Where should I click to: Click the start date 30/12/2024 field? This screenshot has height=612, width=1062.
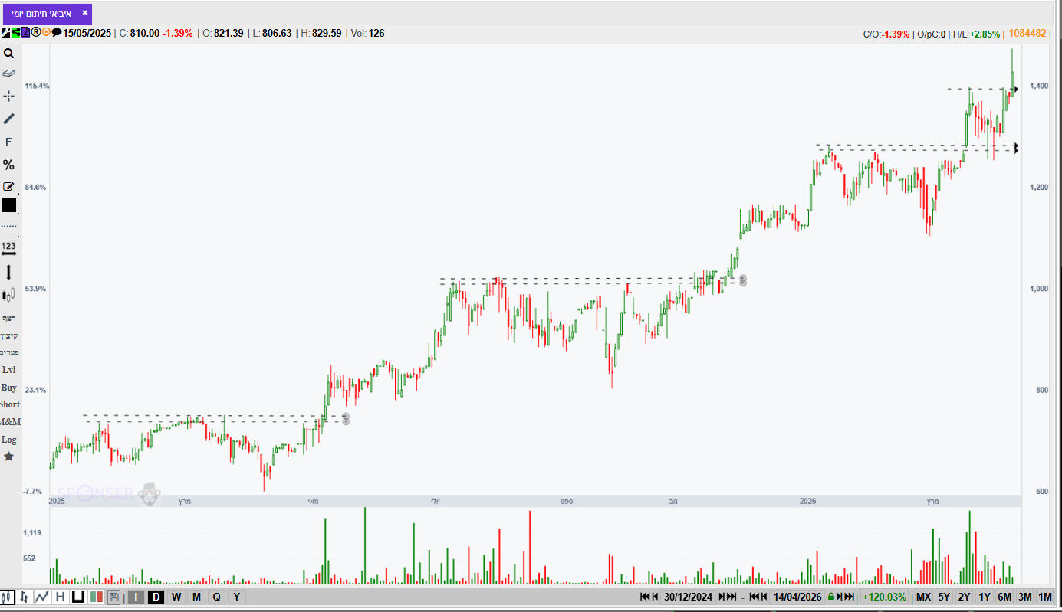[x=689, y=597]
